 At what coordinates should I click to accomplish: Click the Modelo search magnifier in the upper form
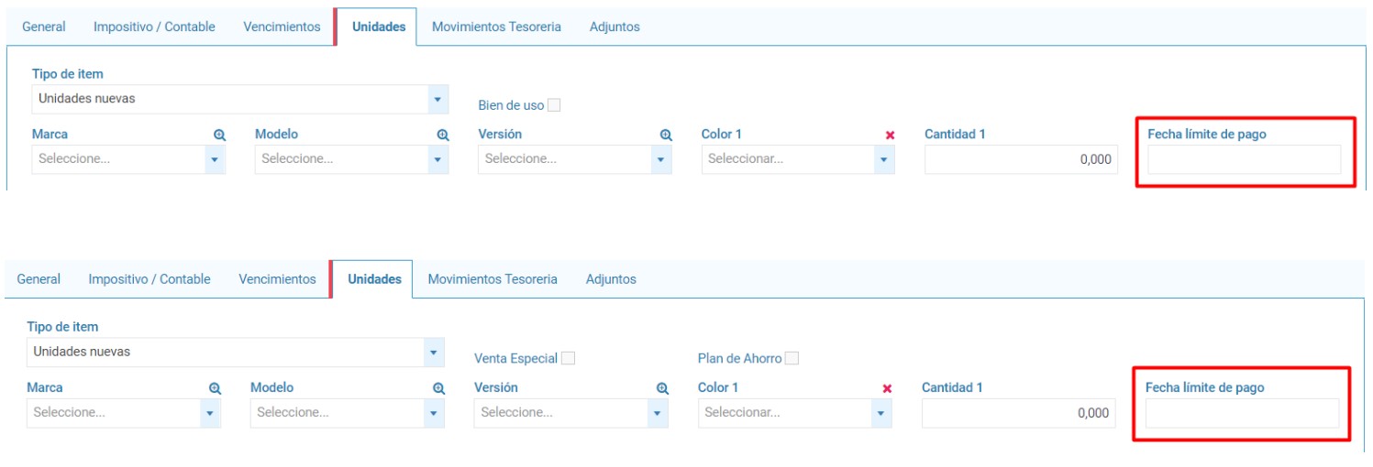coord(443,135)
